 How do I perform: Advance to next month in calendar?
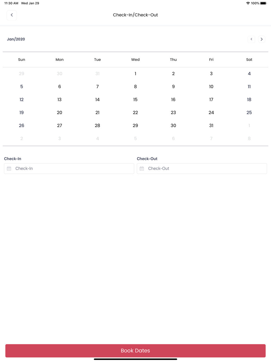262,39
